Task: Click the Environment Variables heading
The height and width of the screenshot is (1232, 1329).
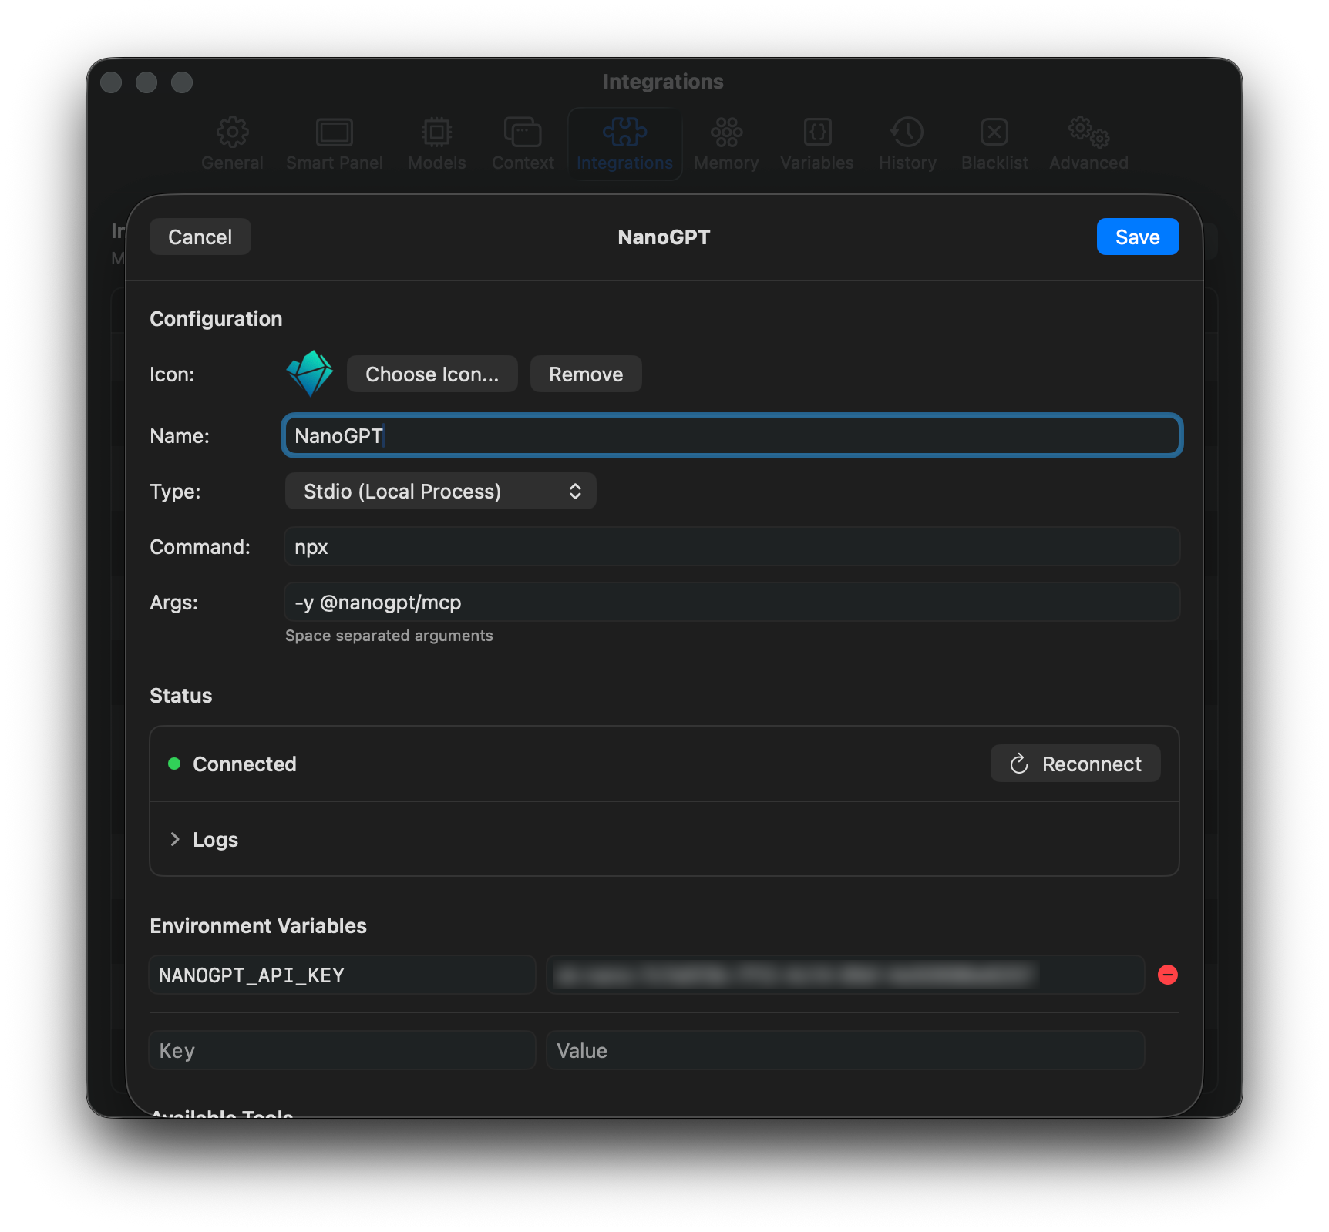Action: click(258, 925)
